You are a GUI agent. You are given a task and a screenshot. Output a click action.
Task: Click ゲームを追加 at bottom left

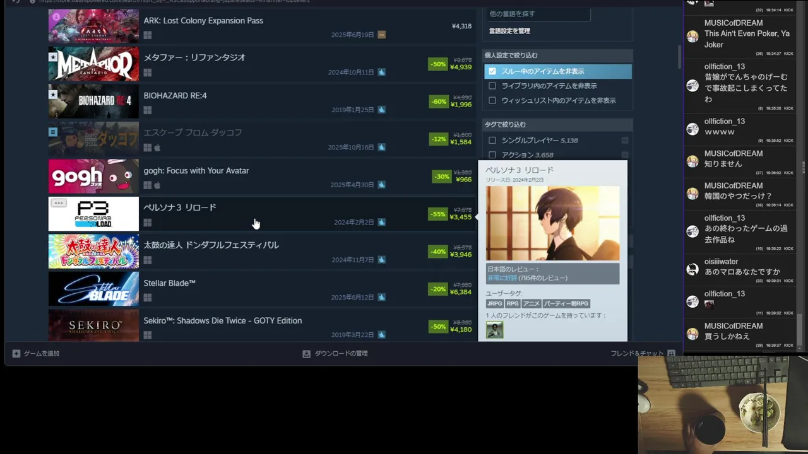[42, 354]
